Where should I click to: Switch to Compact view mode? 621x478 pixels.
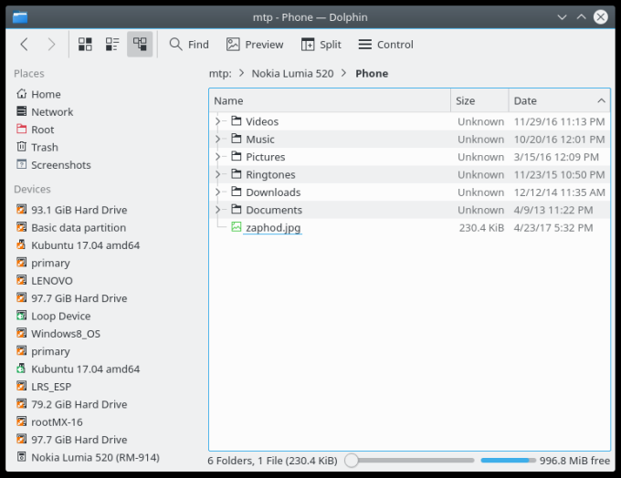click(112, 44)
